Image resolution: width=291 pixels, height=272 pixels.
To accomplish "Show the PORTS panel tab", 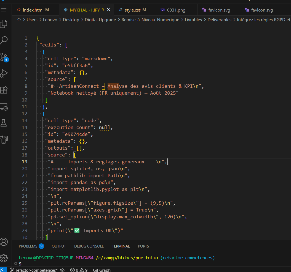I will coord(143,246).
